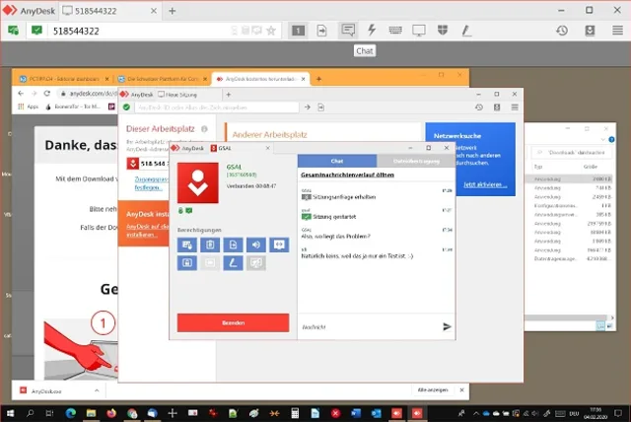Toggle the session recording save permission

[x=187, y=263]
